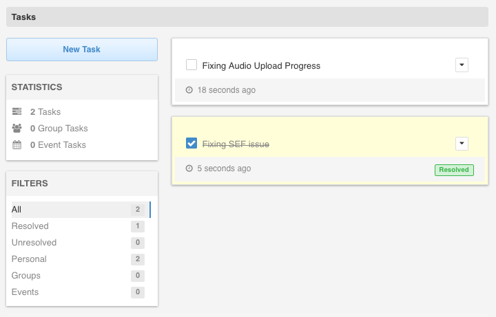Click the Group Tasks people icon
The image size is (496, 317).
point(17,128)
